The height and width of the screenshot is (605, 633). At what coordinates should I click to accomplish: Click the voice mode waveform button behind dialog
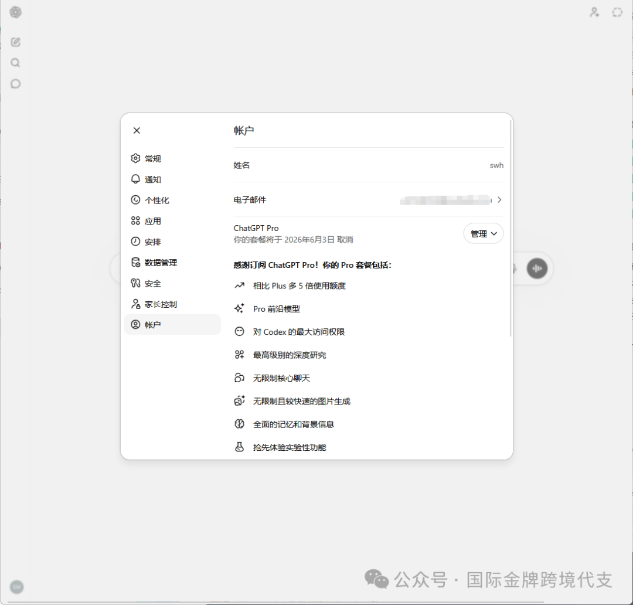(x=537, y=268)
